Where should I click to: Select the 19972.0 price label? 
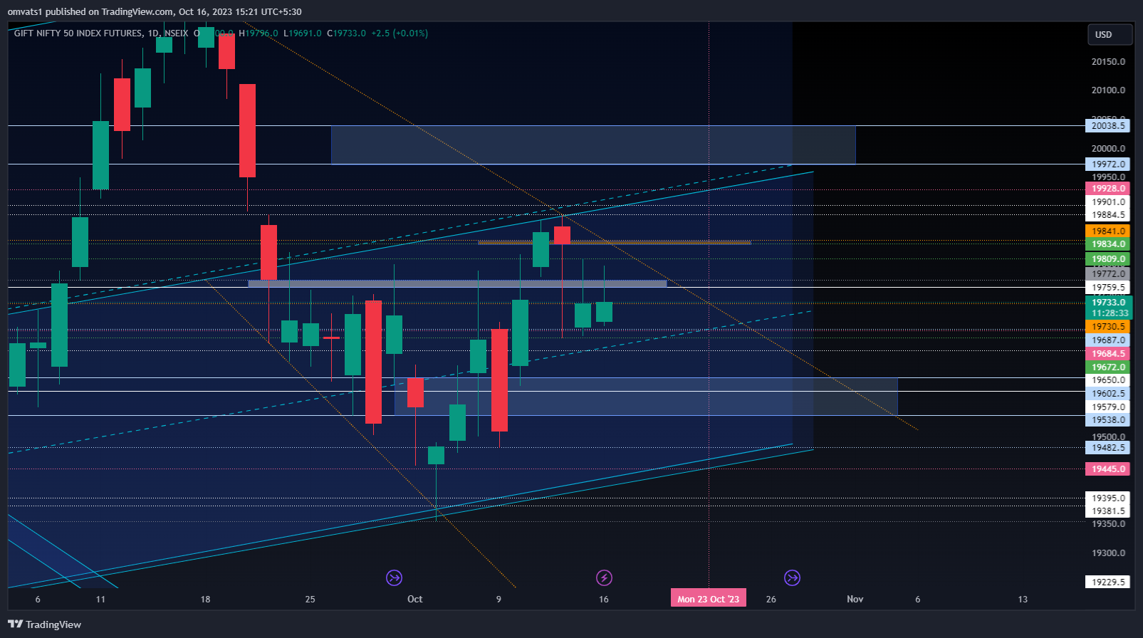click(1108, 164)
